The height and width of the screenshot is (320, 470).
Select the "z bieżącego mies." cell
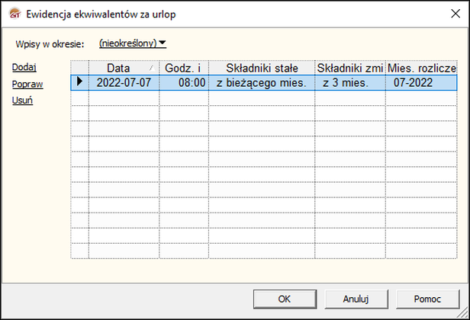262,82
